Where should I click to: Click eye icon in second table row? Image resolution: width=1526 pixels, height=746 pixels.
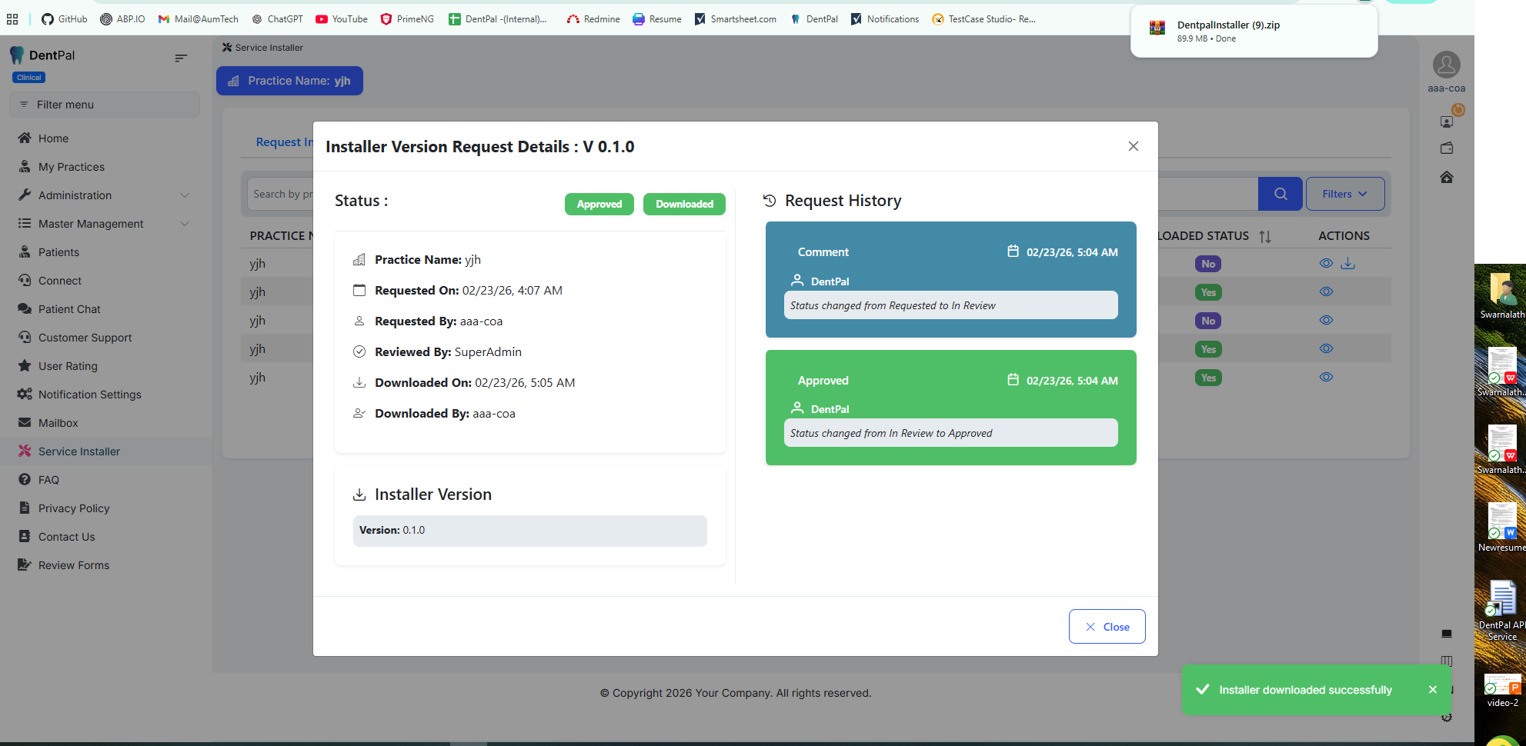1326,292
